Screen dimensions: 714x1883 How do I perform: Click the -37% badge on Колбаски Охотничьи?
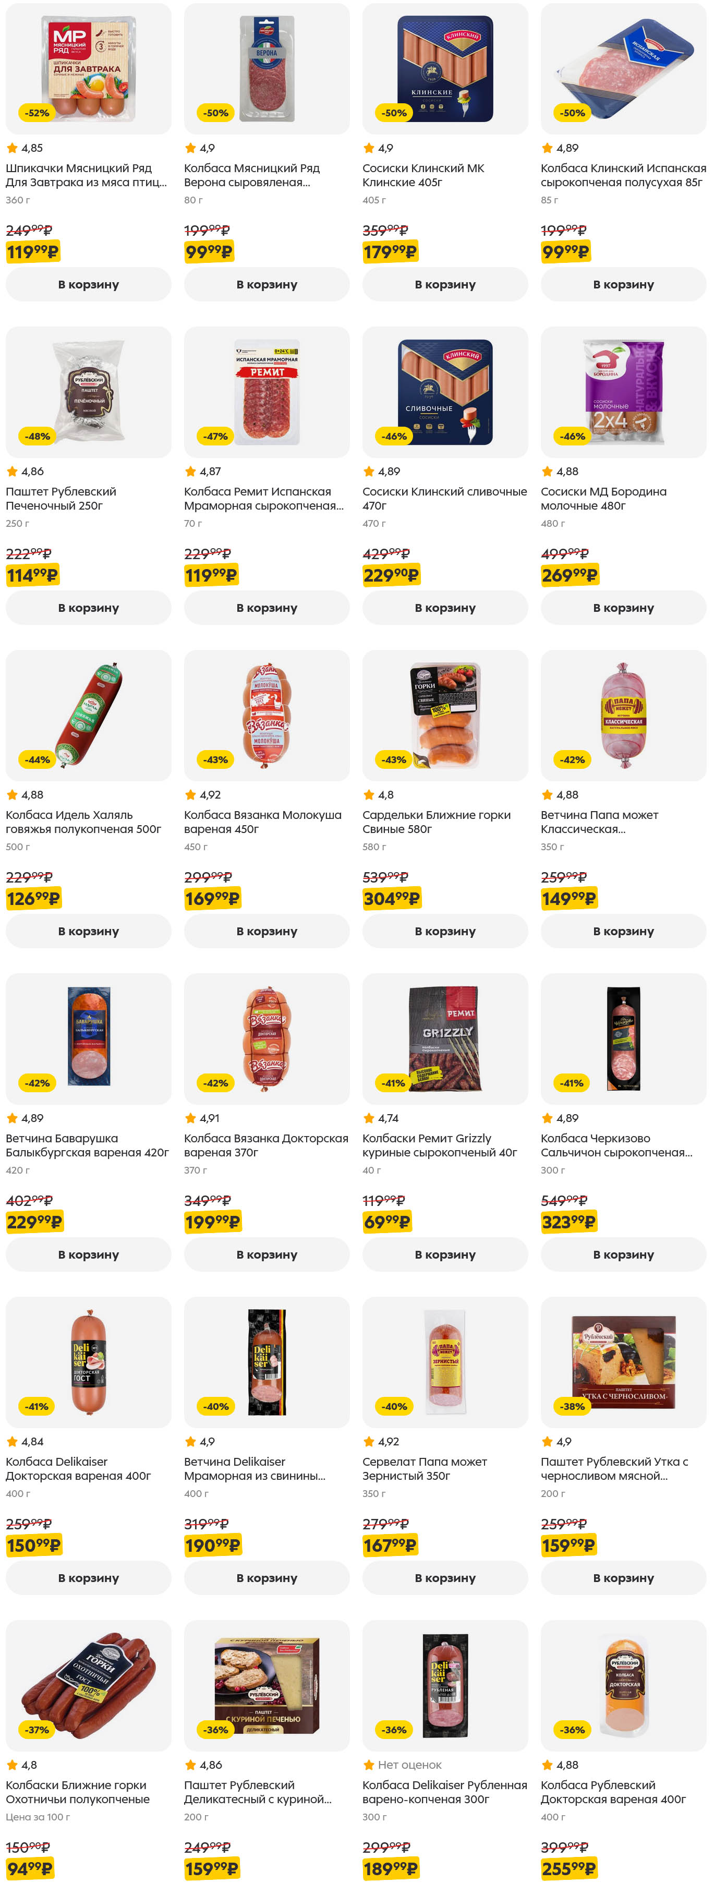click(x=37, y=1730)
